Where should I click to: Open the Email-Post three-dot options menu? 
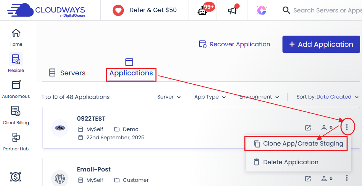(347, 178)
